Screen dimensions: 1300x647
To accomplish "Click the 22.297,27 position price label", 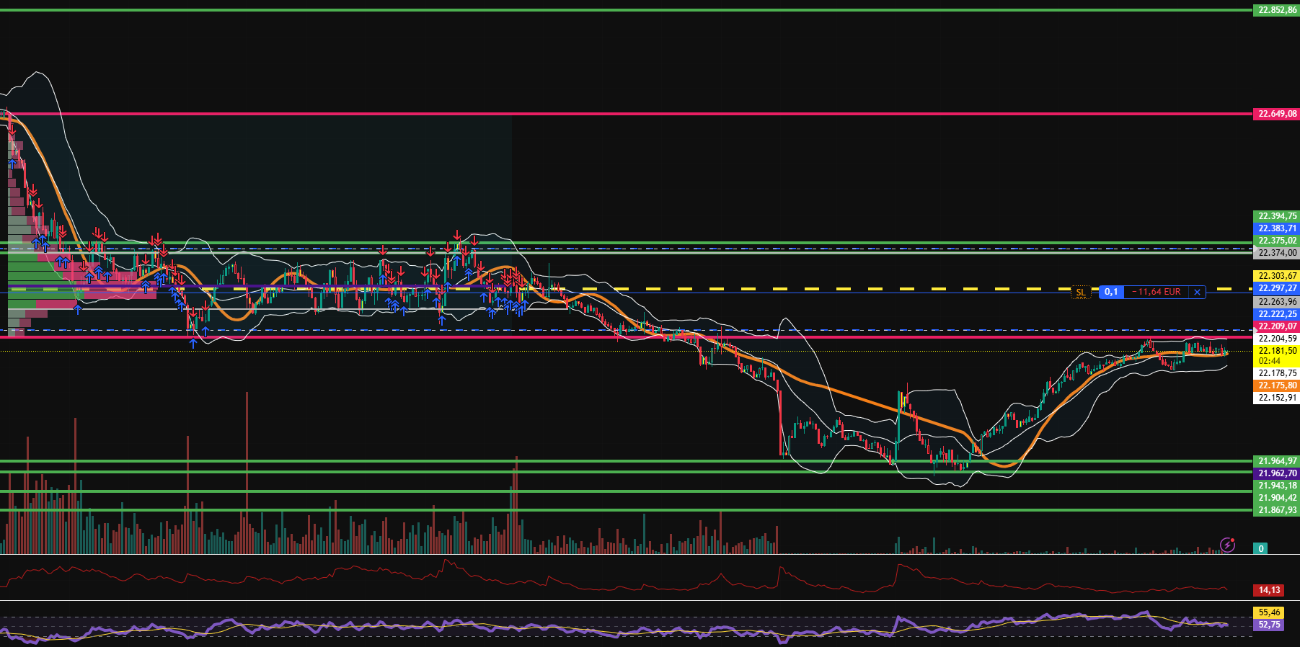I will [x=1277, y=288].
